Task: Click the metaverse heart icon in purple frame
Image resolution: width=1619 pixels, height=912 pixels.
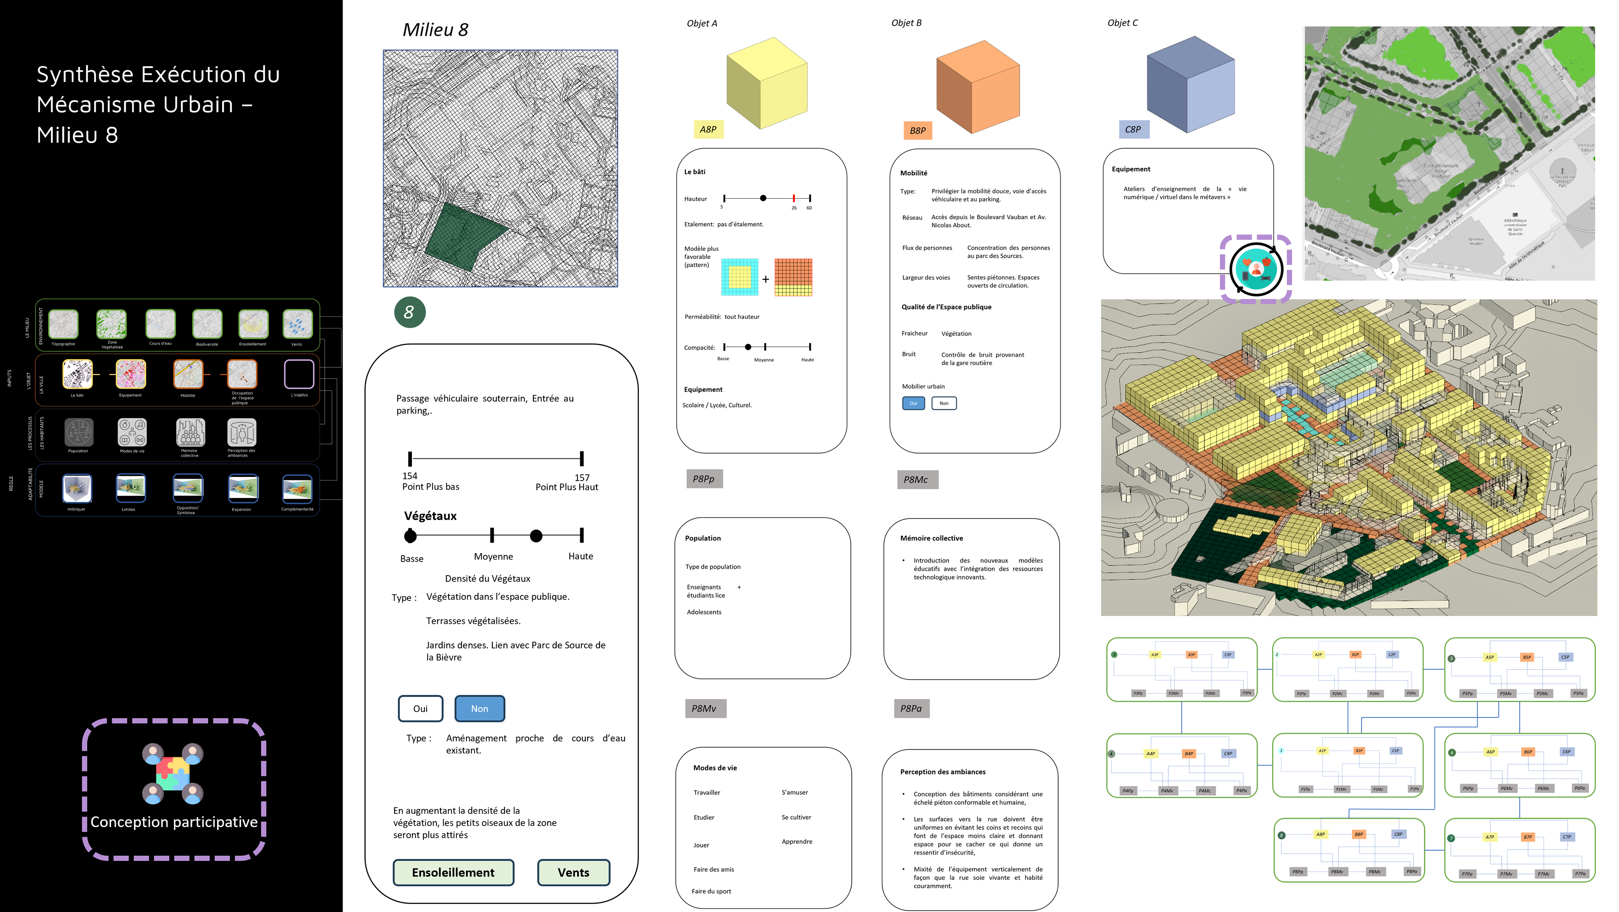Action: coord(1256,269)
